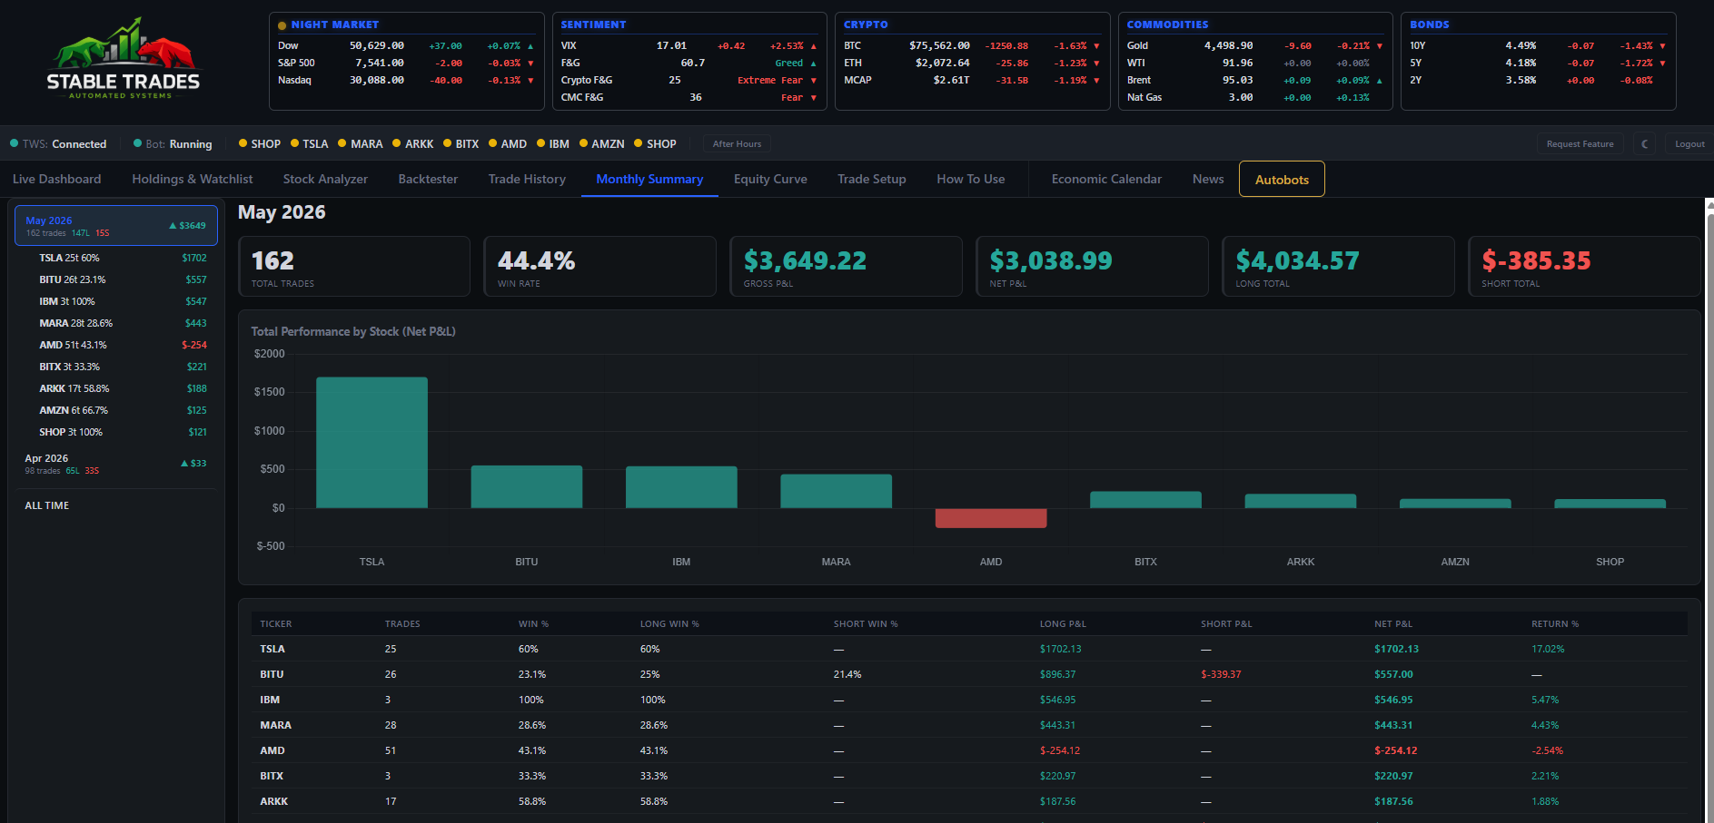Click the orange Night Market status dot
Viewport: 1714px width, 823px height.
282,25
